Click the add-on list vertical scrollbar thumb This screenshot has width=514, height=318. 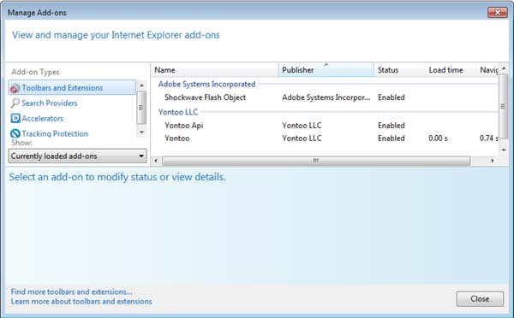coord(504,106)
